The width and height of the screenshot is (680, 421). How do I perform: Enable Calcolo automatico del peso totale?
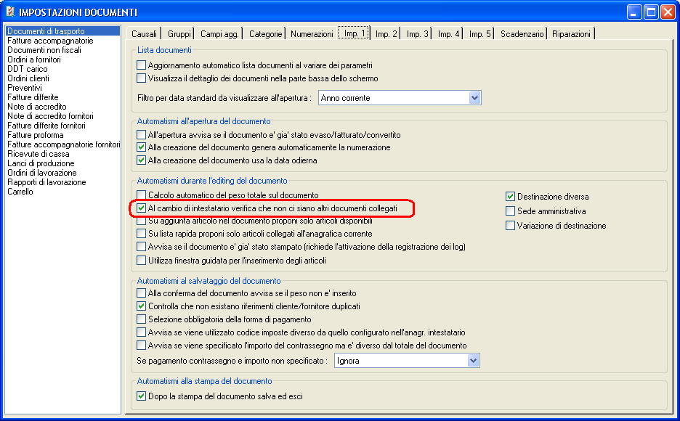[142, 195]
